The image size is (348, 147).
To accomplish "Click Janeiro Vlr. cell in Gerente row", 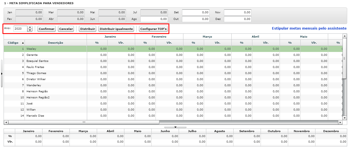I will (x=121, y=55).
